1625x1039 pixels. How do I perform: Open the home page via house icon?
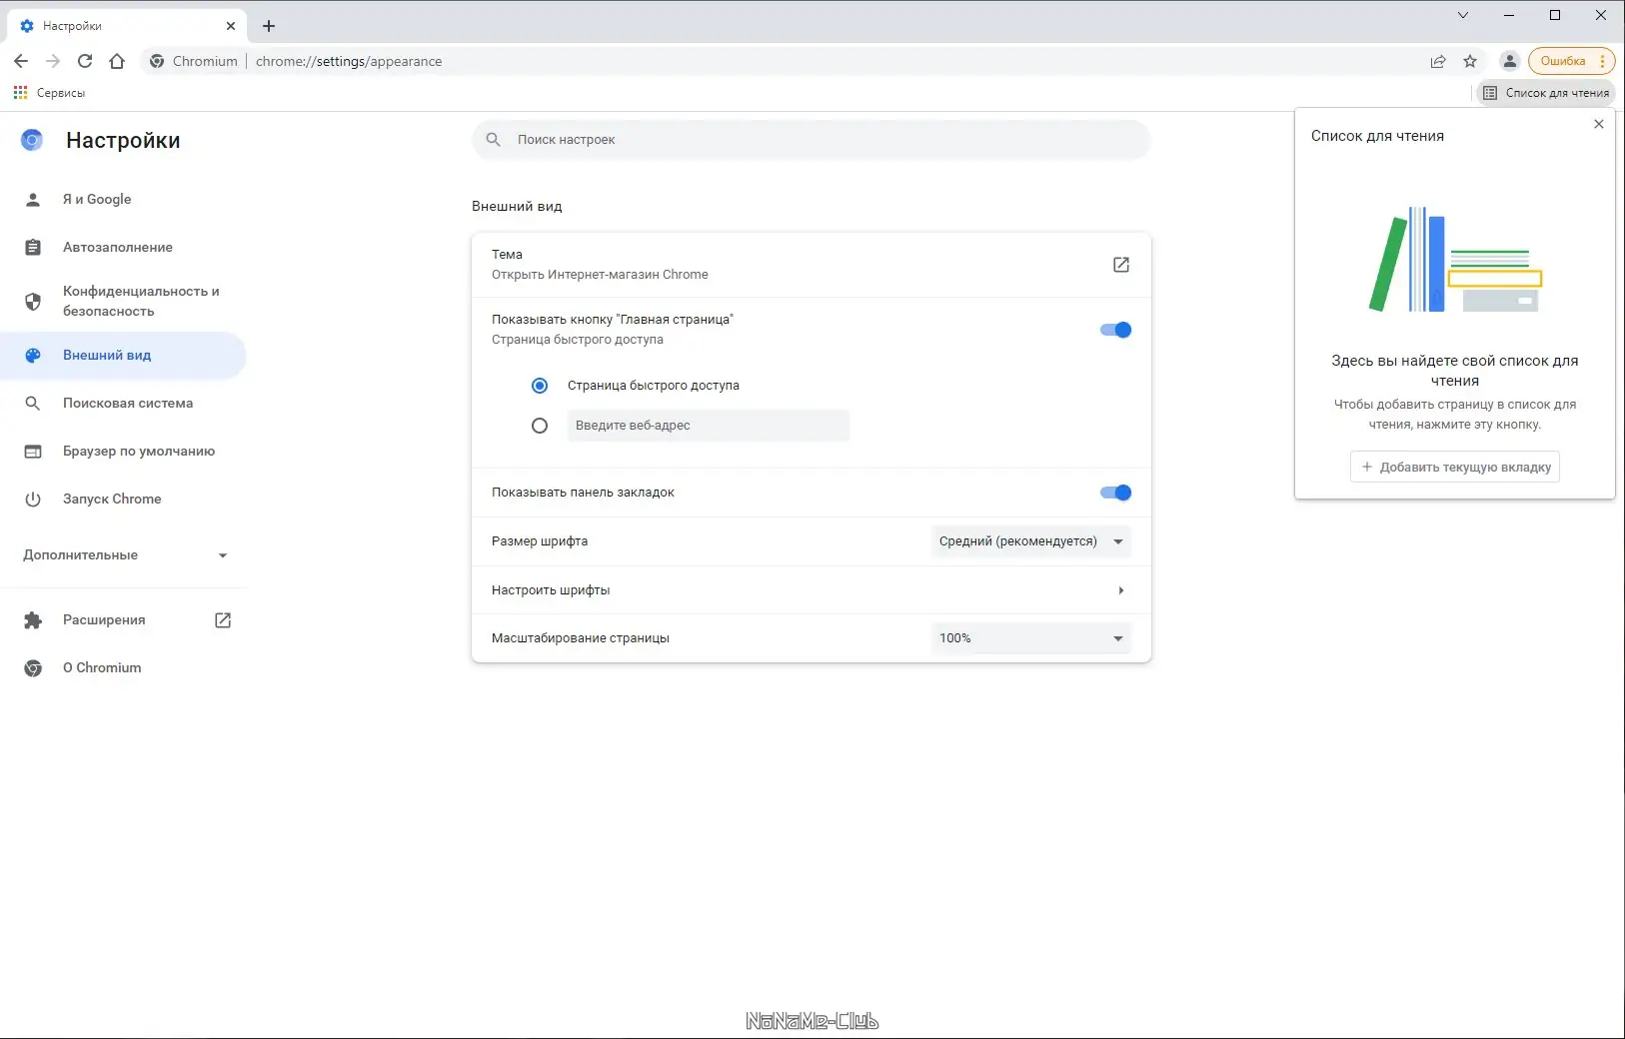pyautogui.click(x=117, y=61)
